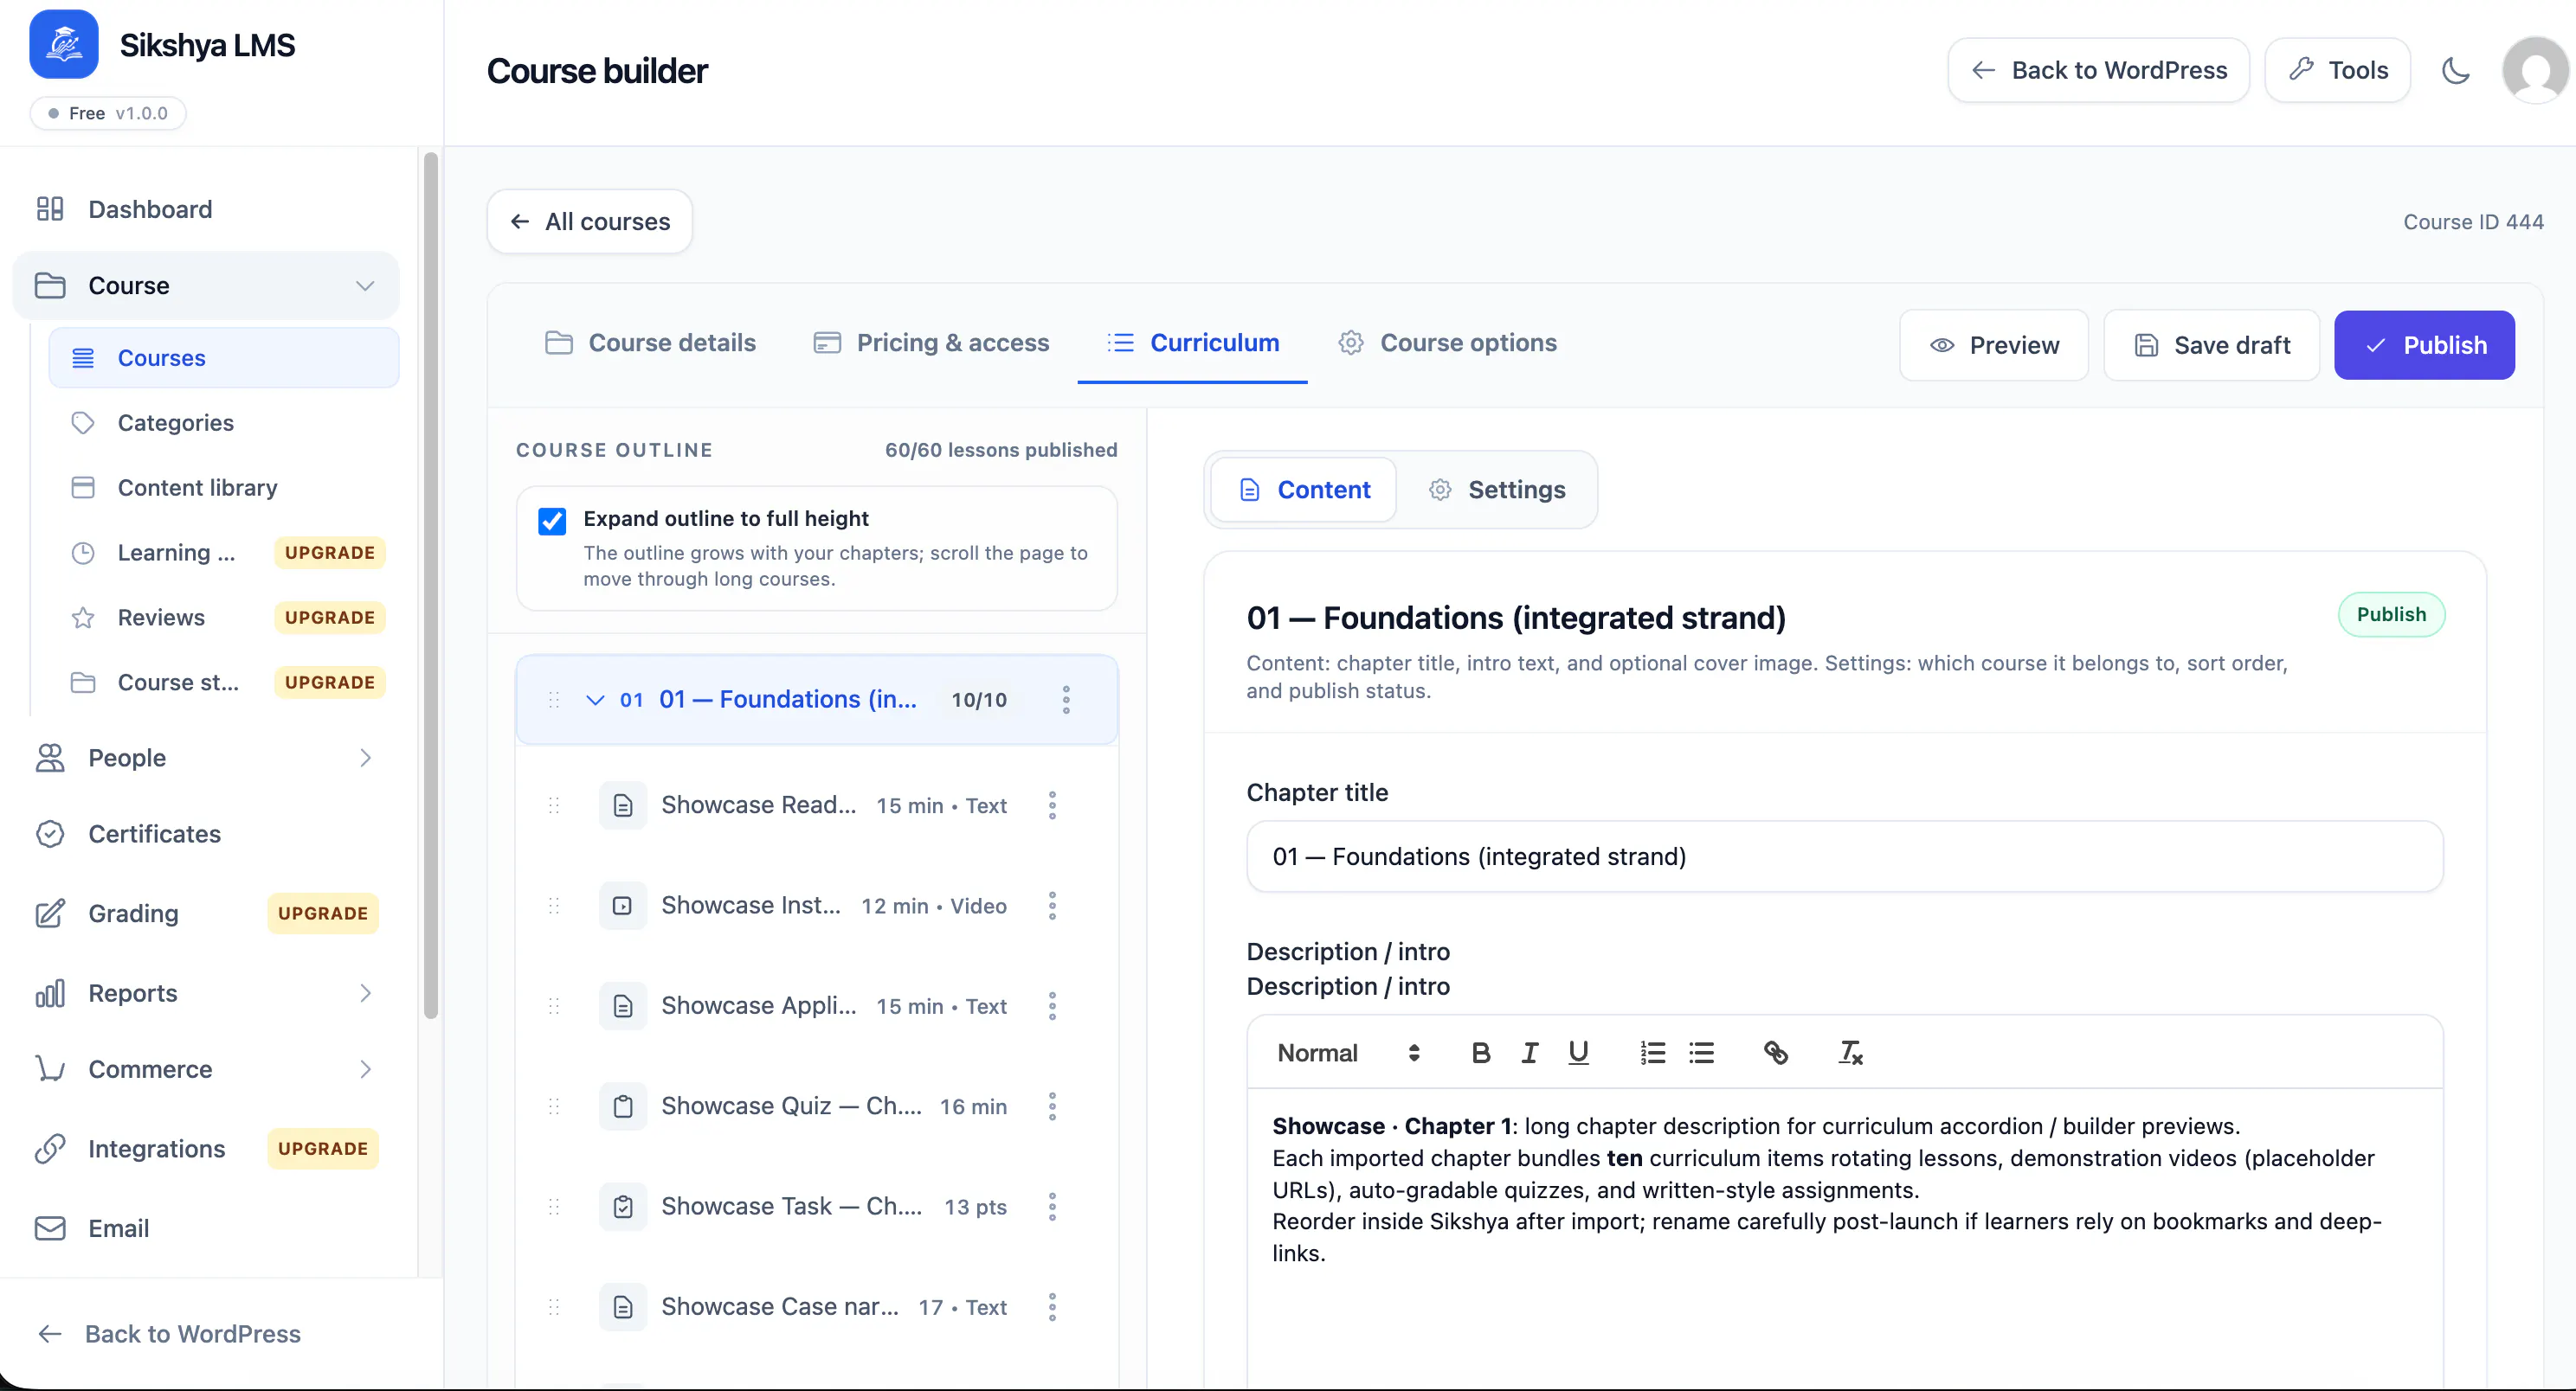Open options for Showcase Read lesson
Screen dimensions: 2576x1391
(1052, 805)
